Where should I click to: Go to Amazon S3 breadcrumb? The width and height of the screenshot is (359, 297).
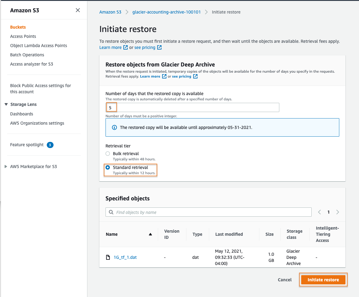(x=110, y=12)
